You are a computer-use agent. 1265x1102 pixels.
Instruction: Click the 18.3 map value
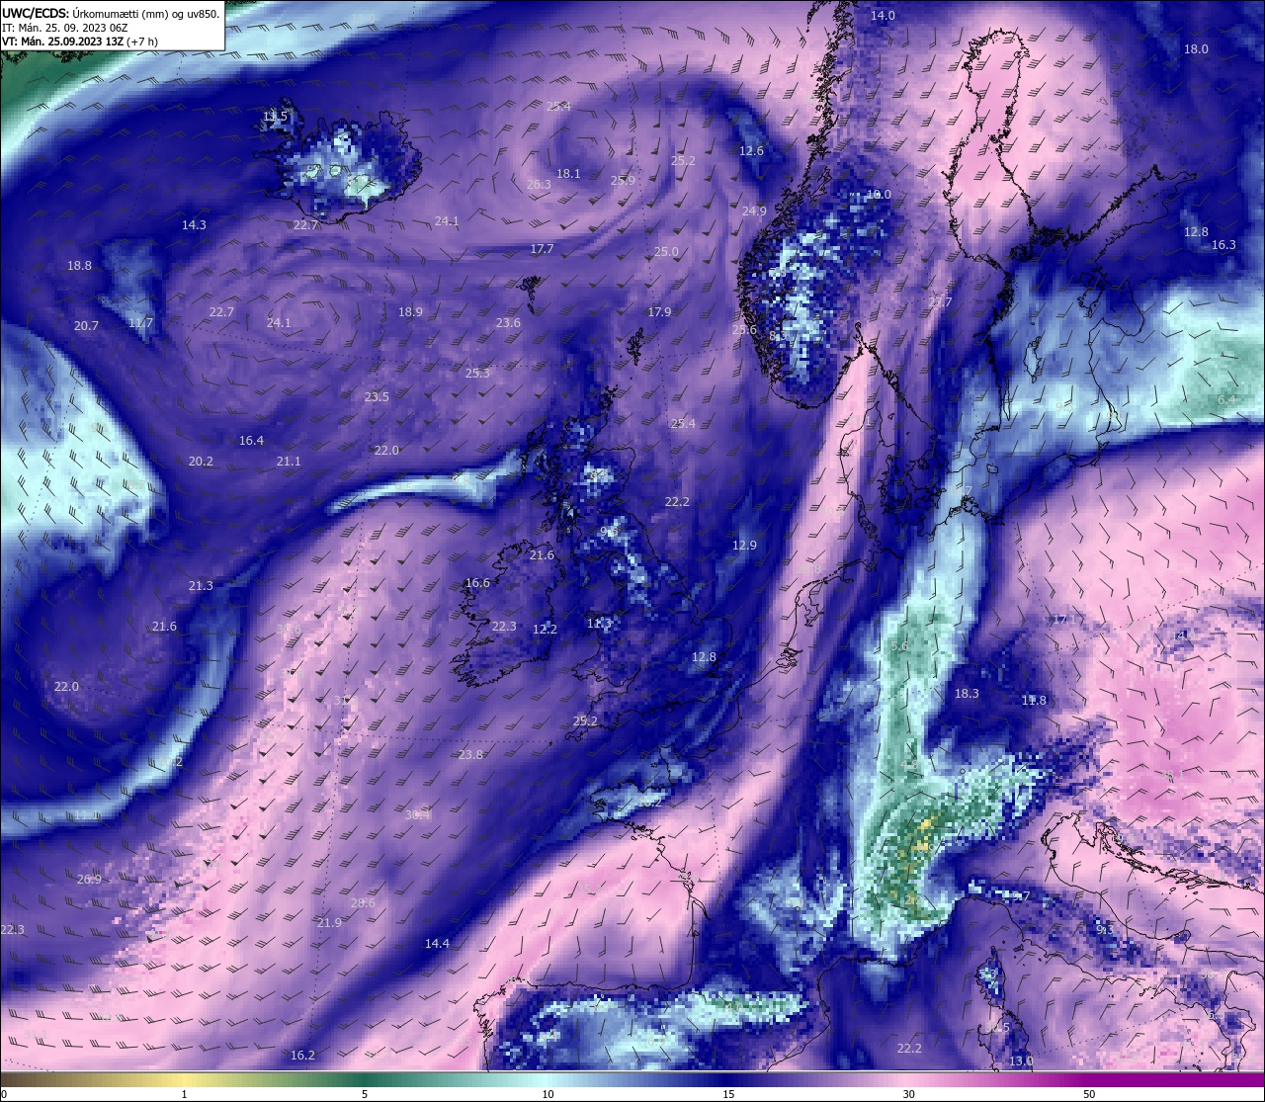pyautogui.click(x=967, y=693)
